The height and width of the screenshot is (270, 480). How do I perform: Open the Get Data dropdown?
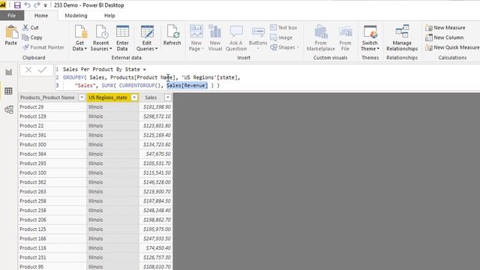coord(79,38)
